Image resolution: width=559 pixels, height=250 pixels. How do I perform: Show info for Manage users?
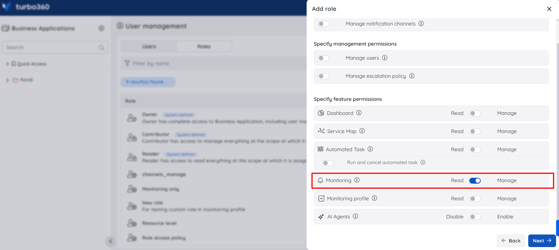pos(385,58)
